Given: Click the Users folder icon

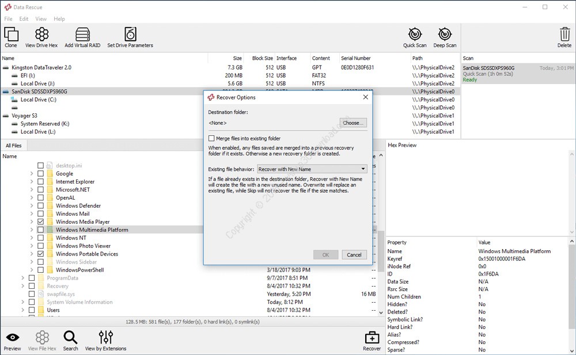Looking at the screenshot, I should [41, 310].
